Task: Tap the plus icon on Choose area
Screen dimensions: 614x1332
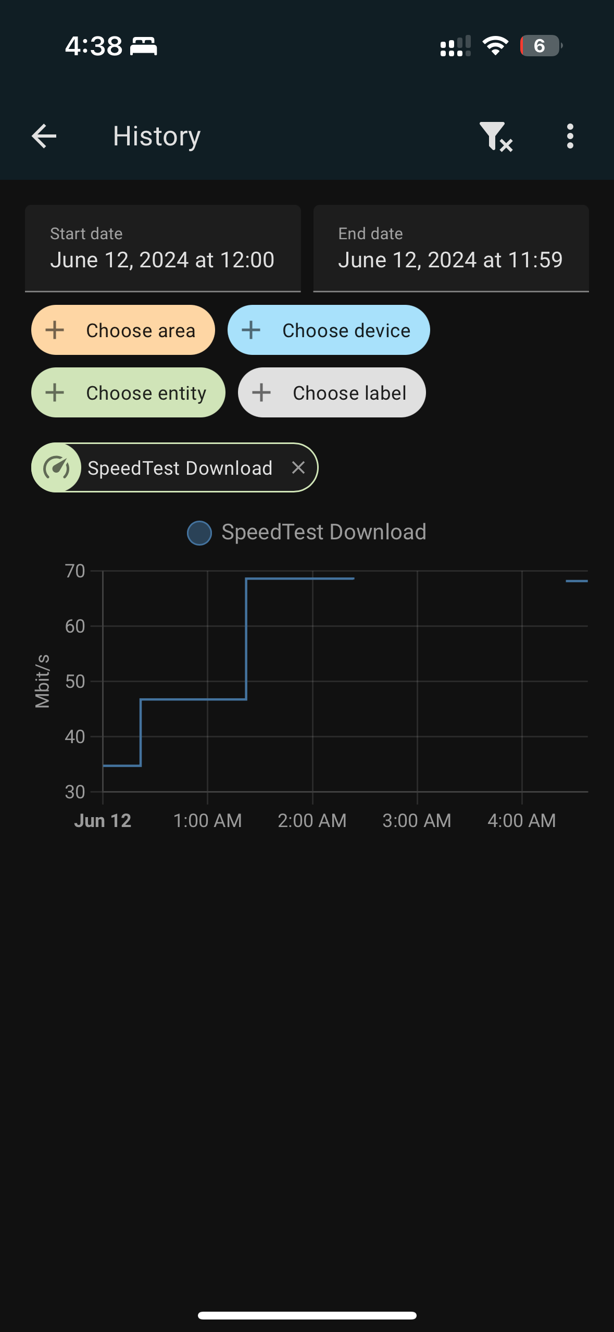Action: point(55,330)
